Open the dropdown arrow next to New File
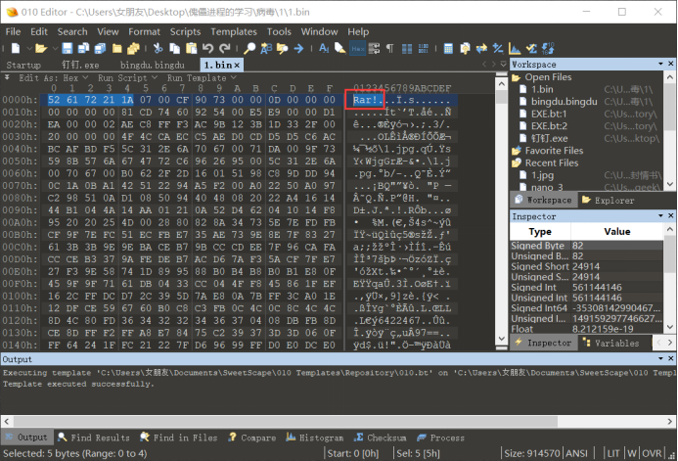The image size is (678, 461). (29, 48)
